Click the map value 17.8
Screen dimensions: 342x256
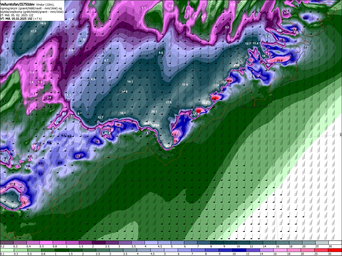click(169, 103)
